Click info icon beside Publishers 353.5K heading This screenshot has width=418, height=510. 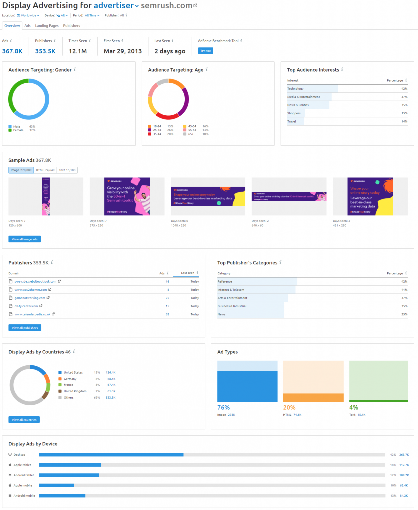pyautogui.click(x=52, y=262)
